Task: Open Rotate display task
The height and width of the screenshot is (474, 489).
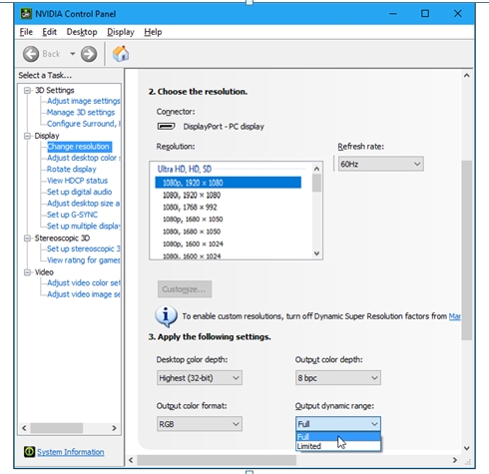Action: (x=72, y=170)
